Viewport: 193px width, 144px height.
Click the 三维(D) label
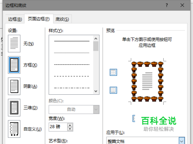(x=30, y=107)
